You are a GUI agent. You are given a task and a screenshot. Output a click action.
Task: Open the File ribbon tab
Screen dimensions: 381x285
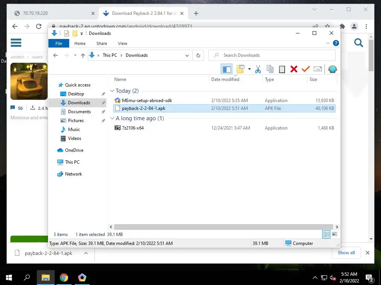coord(59,43)
